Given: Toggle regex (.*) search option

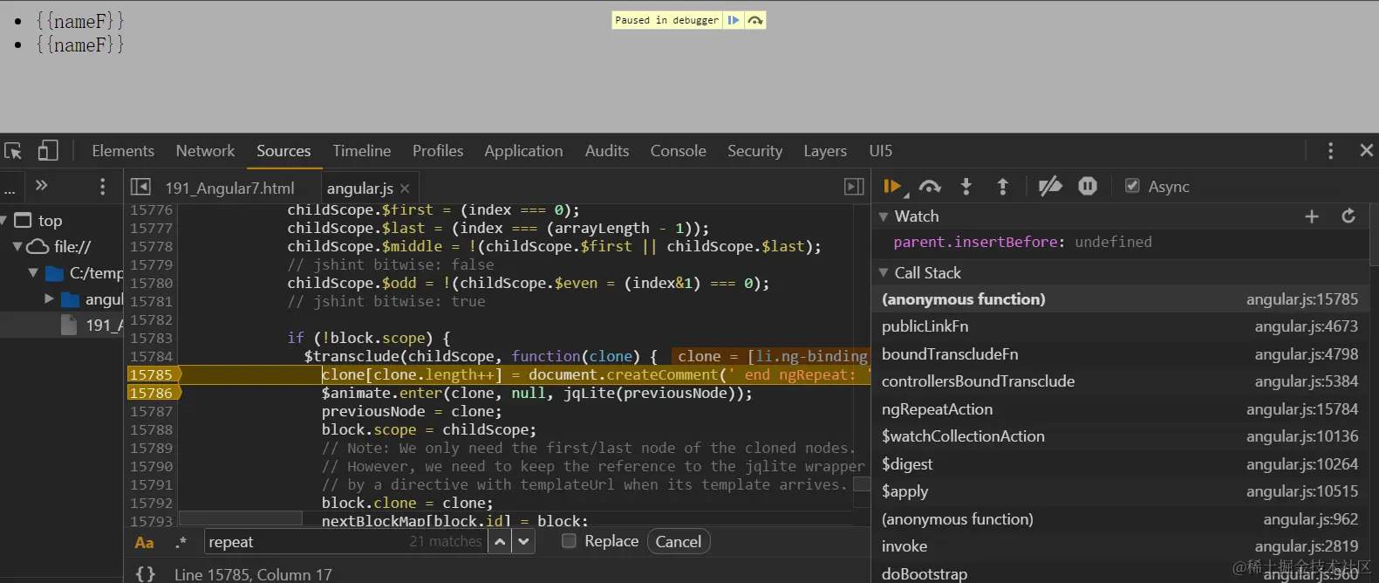Looking at the screenshot, I should tap(181, 543).
